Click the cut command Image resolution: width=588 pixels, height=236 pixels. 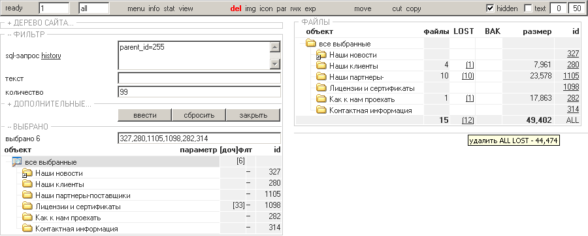pos(397,8)
